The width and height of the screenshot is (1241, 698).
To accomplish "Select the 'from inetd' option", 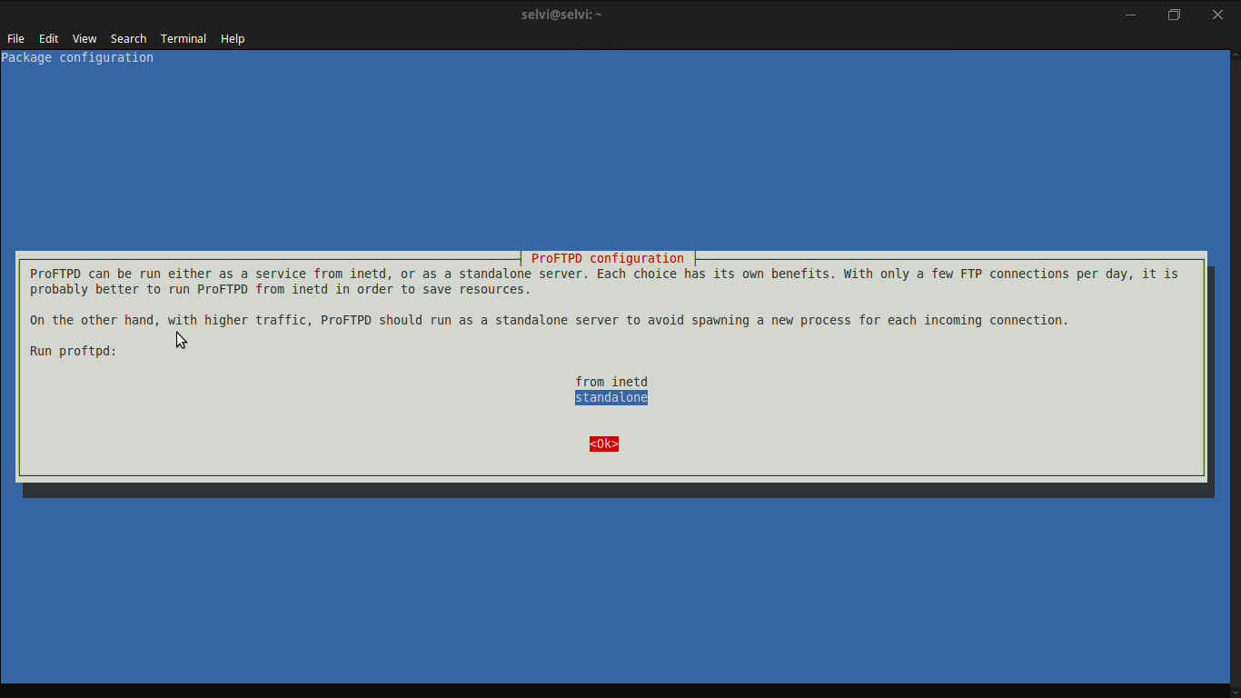I will tap(611, 382).
